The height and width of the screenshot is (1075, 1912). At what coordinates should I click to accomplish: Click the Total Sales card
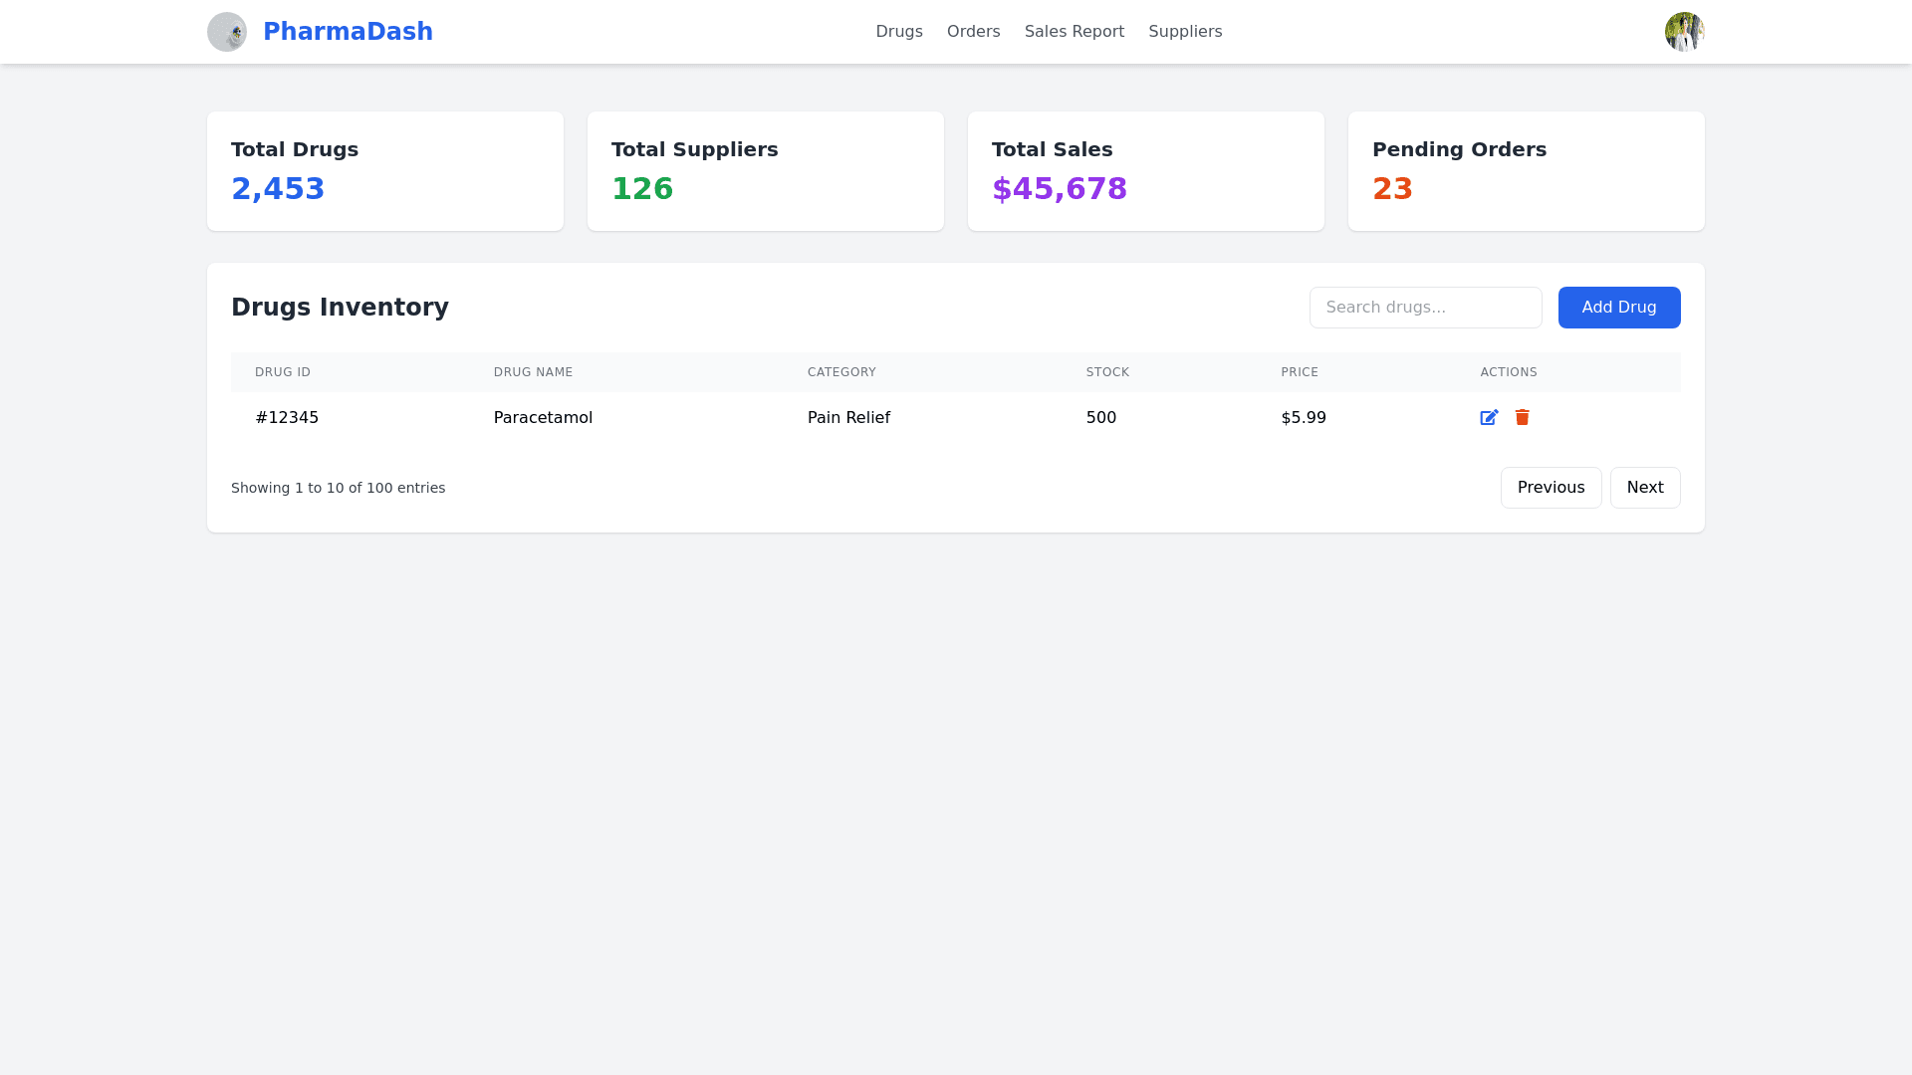(1145, 171)
